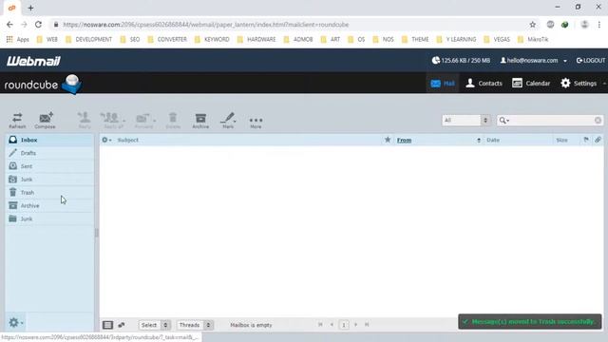Go to next page of messages
Viewport: 608px width, 342px height.
[355, 325]
